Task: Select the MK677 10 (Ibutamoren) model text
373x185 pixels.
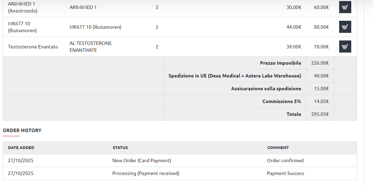Action: (x=95, y=27)
